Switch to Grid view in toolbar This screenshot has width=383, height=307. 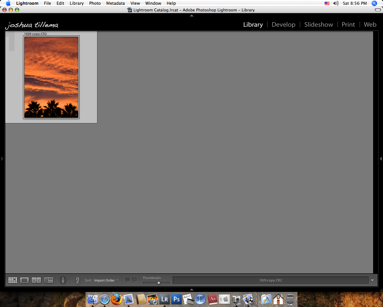coord(13,280)
